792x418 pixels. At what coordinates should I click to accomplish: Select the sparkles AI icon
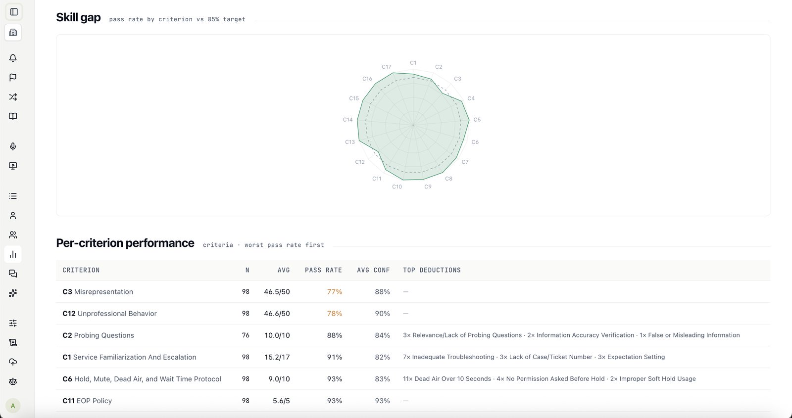coord(13,293)
